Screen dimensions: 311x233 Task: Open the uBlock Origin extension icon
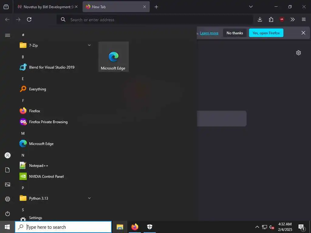pos(282,19)
